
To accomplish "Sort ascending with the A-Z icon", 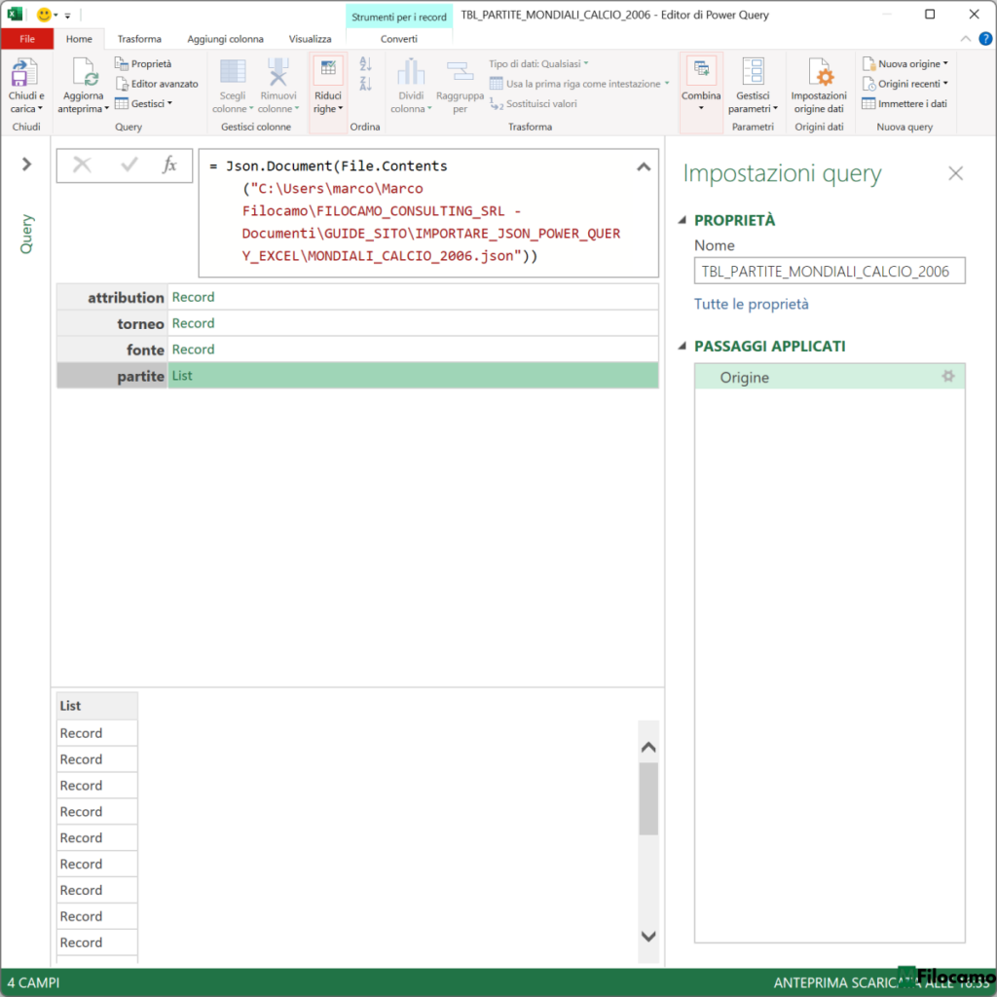I will [365, 63].
